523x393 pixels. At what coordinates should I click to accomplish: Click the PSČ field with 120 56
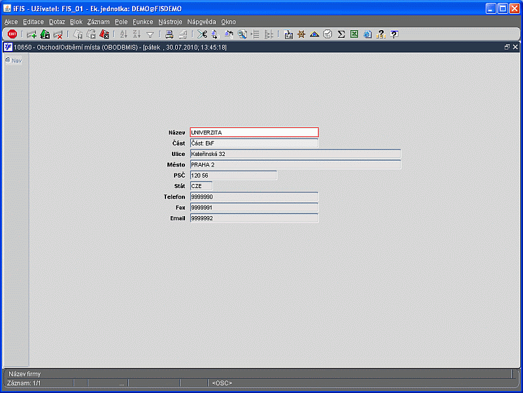233,175
